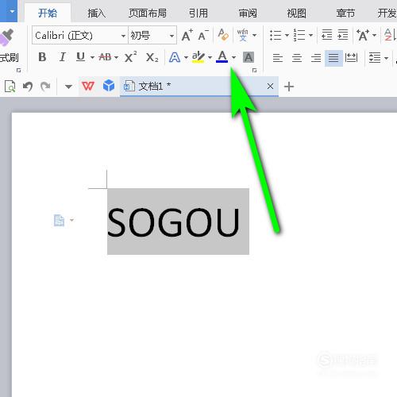Viewport: 397px width, 397px height.
Task: Apply strikethrough to selected text
Action: (x=105, y=57)
